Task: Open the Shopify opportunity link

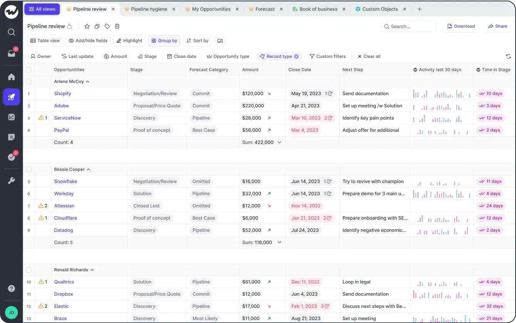Action: click(63, 94)
